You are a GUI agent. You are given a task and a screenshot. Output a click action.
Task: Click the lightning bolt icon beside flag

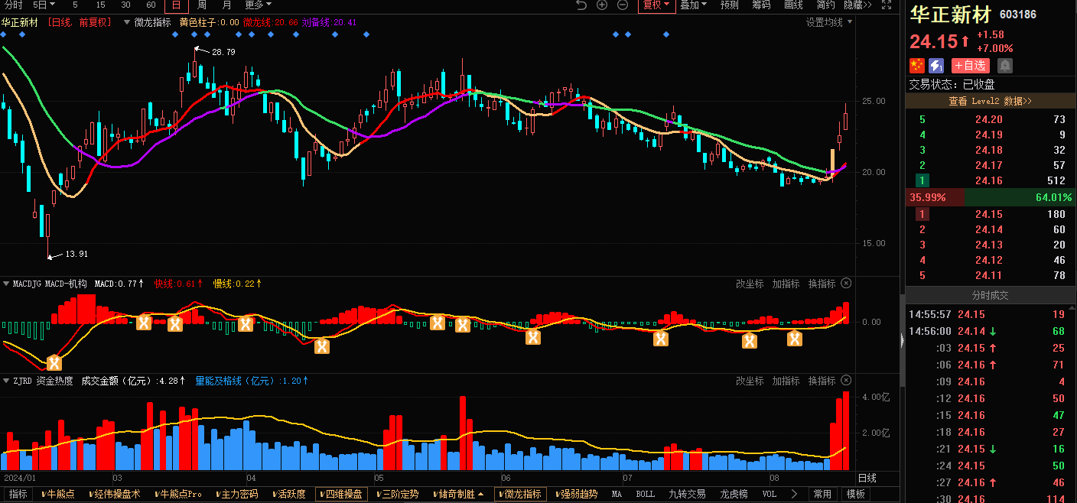[x=936, y=66]
